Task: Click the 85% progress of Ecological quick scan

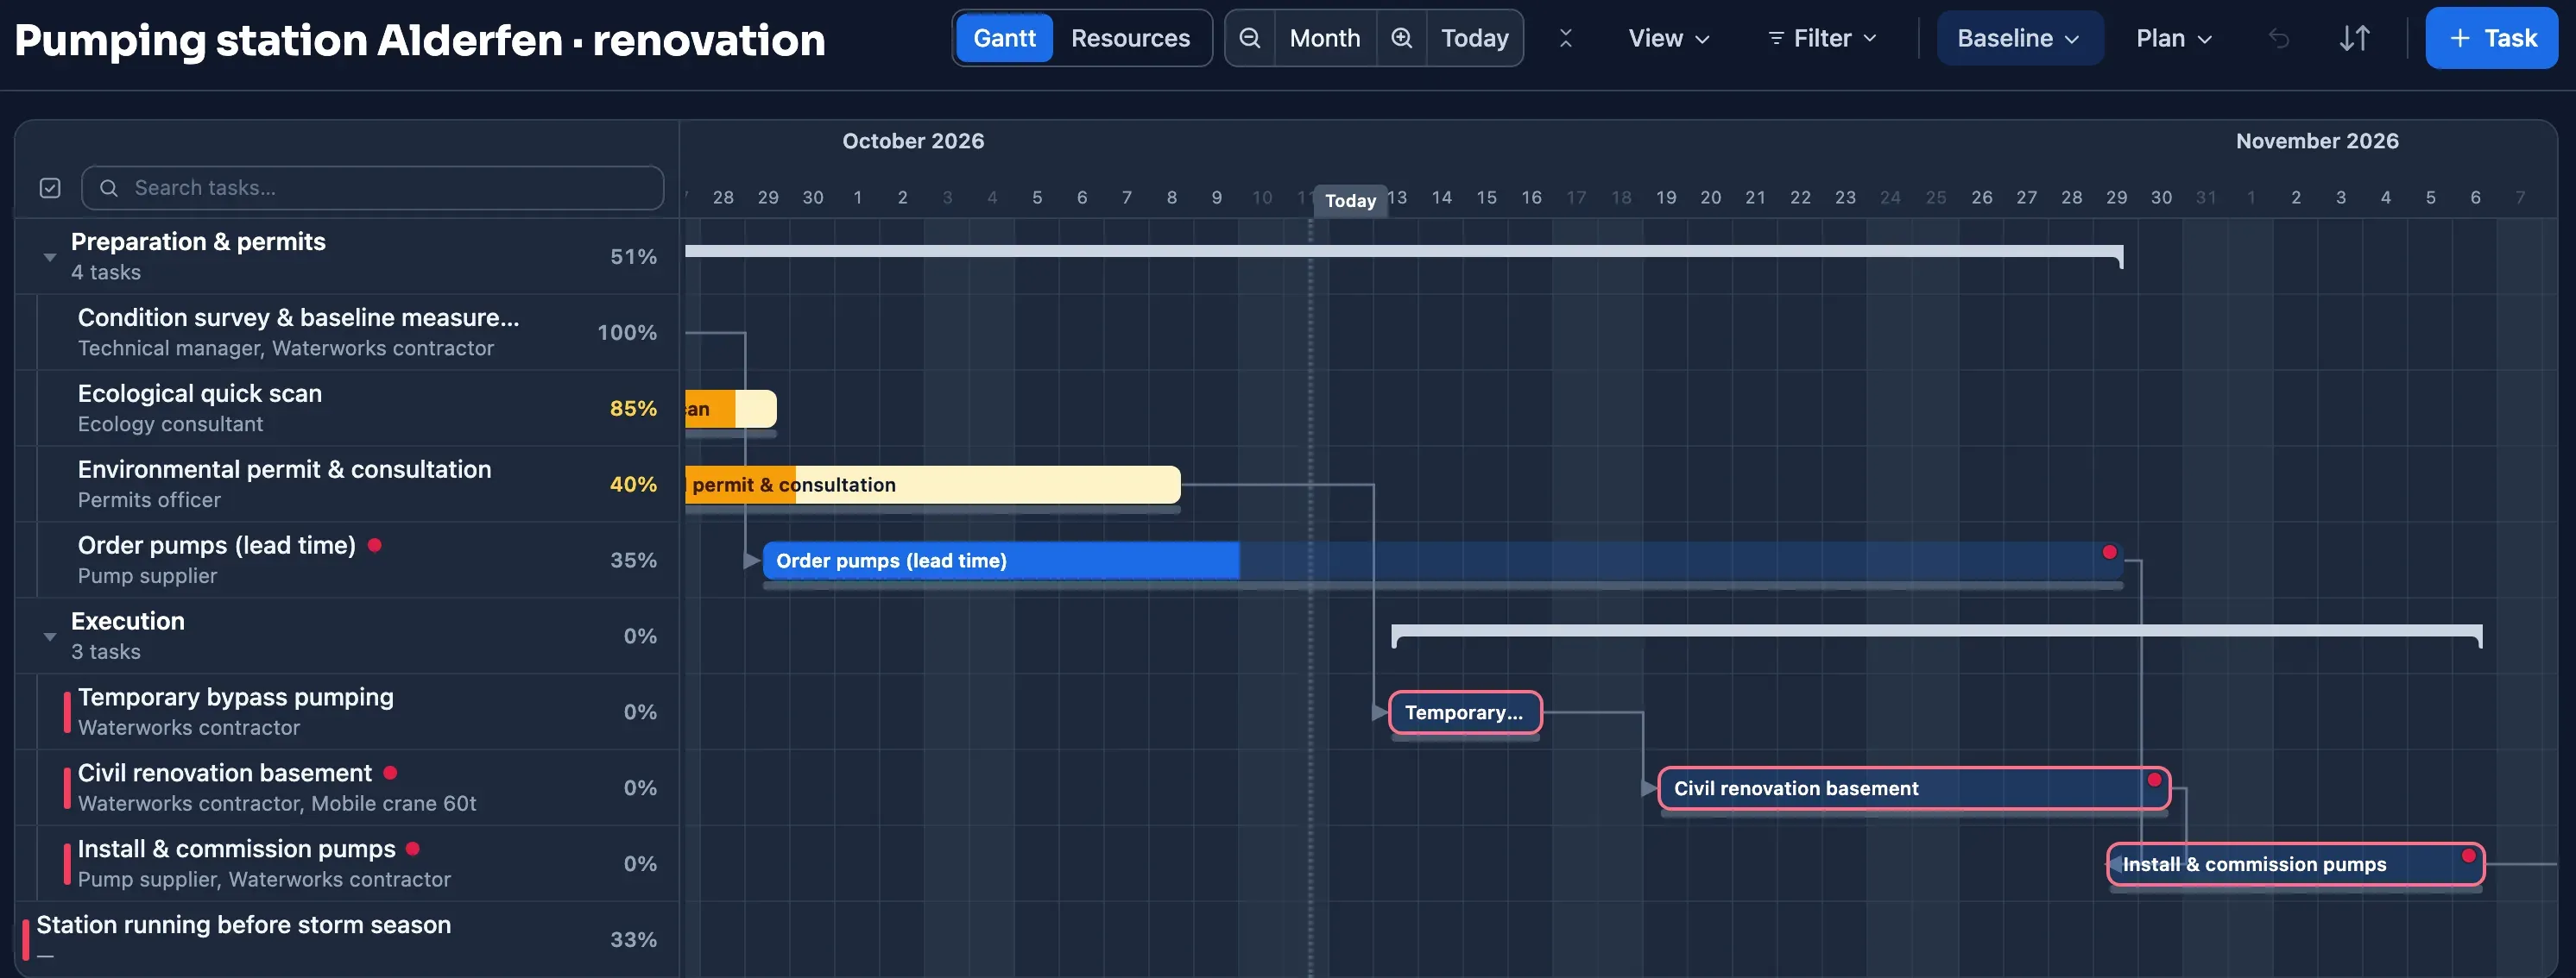Action: 633,408
